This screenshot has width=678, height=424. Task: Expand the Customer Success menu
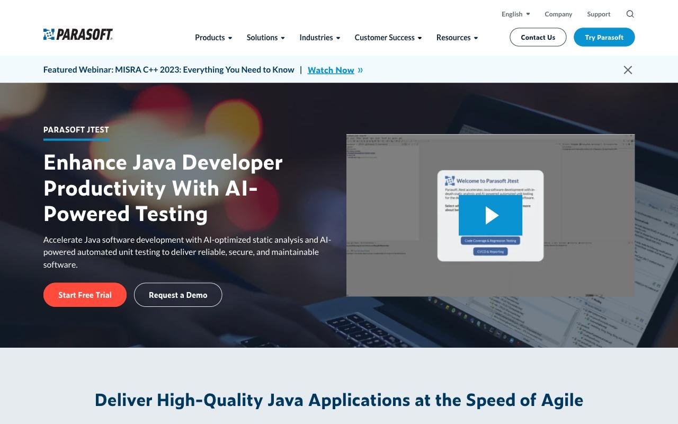click(388, 38)
